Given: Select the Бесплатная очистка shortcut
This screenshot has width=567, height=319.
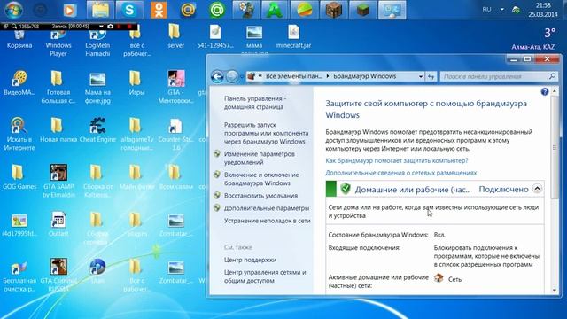Looking at the screenshot, I should click(x=19, y=275).
